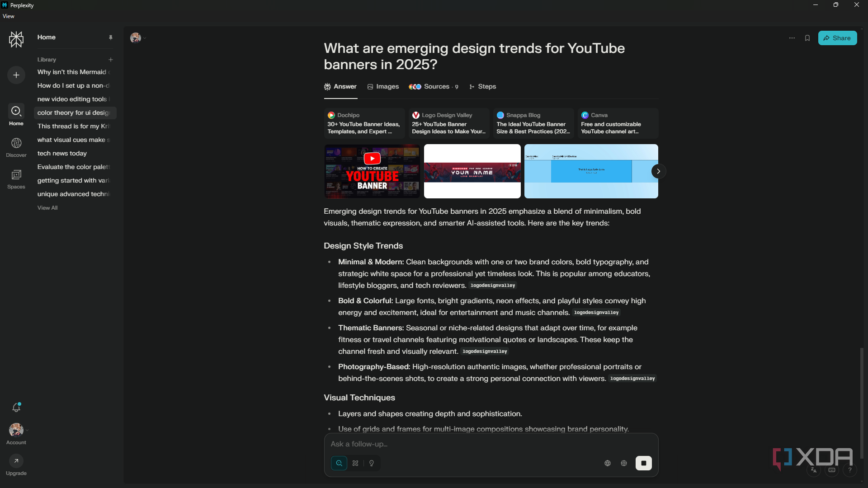Viewport: 868px width, 488px height.
Task: Open Spaces in the sidebar
Action: [16, 179]
